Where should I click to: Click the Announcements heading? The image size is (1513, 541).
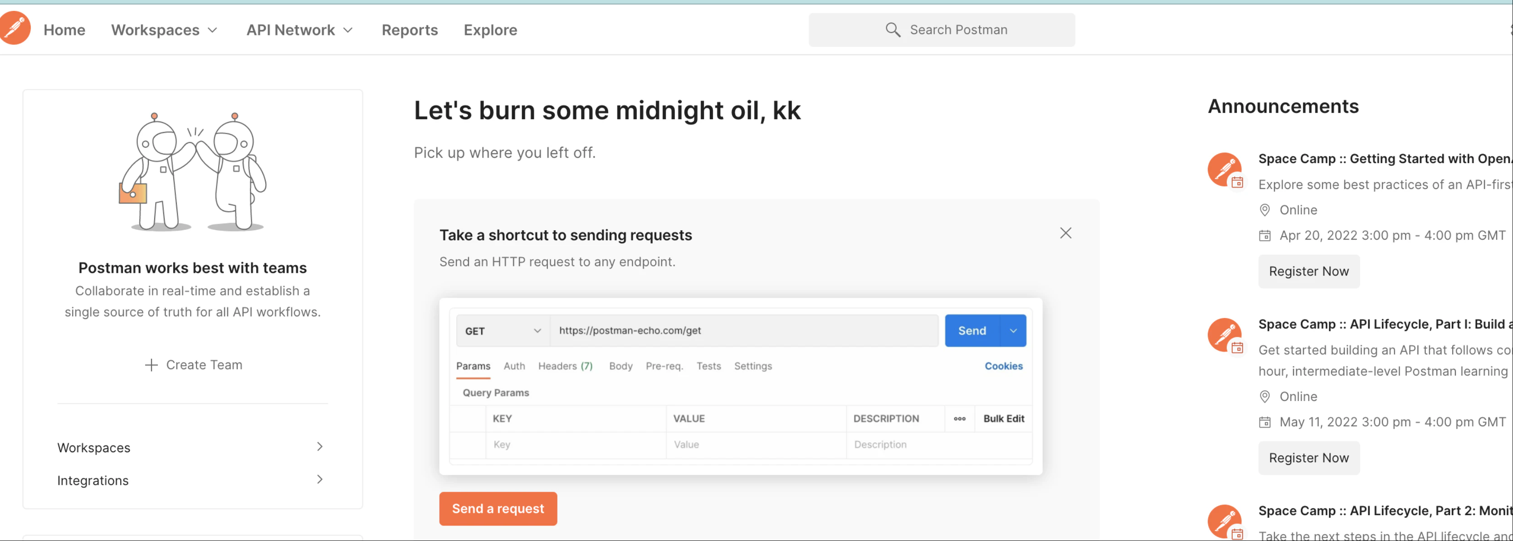pos(1284,106)
